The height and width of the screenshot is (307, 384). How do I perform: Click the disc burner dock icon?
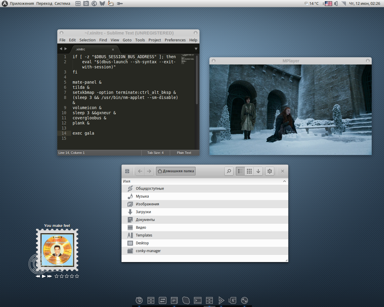click(244, 300)
